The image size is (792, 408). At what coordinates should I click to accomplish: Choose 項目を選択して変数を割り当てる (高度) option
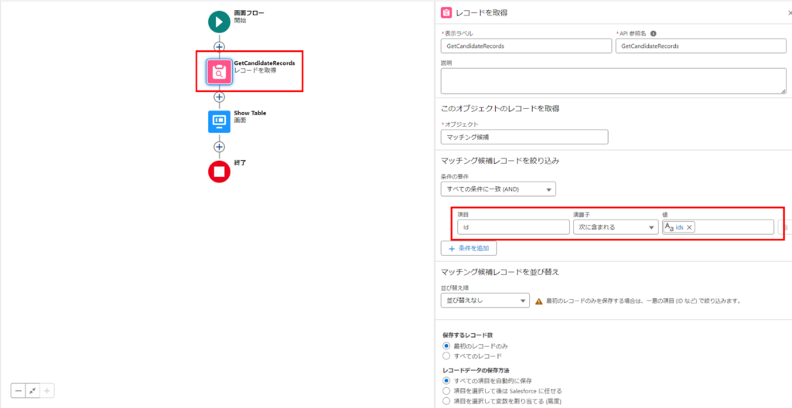(x=446, y=401)
